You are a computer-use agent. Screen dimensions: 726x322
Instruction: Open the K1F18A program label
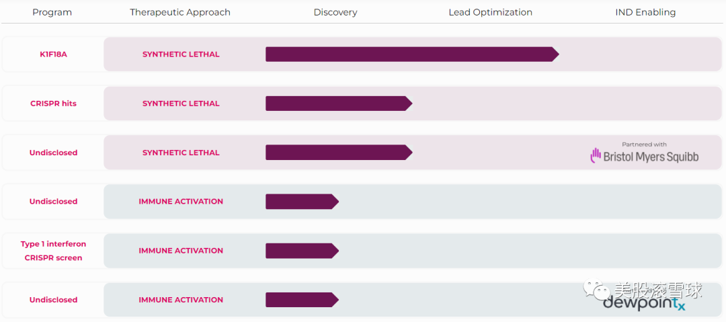[x=53, y=54]
